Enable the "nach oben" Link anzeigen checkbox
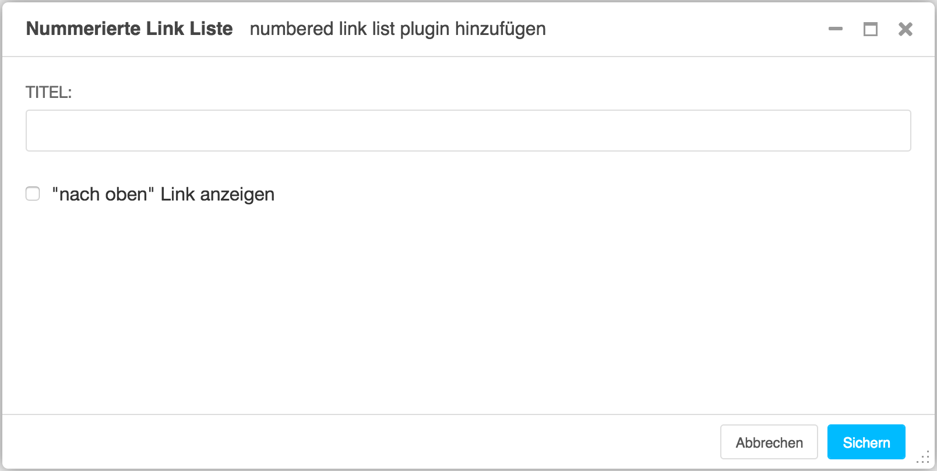Viewport: 937px width, 471px height. click(x=33, y=194)
